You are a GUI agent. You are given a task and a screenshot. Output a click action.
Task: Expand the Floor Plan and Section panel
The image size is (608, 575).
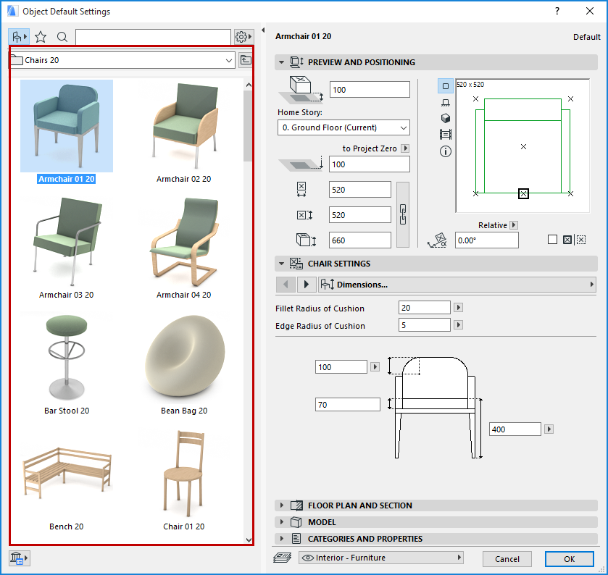click(x=359, y=505)
